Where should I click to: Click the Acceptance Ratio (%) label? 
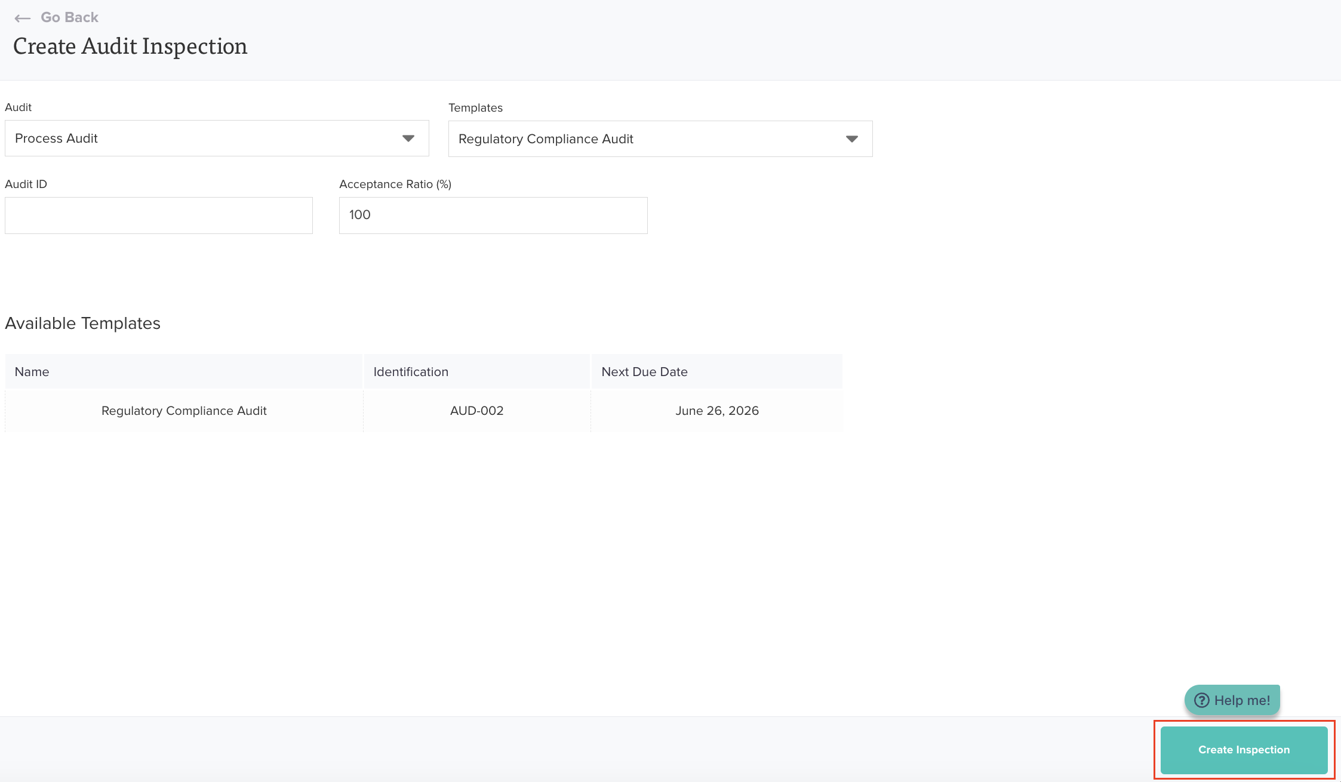tap(395, 184)
